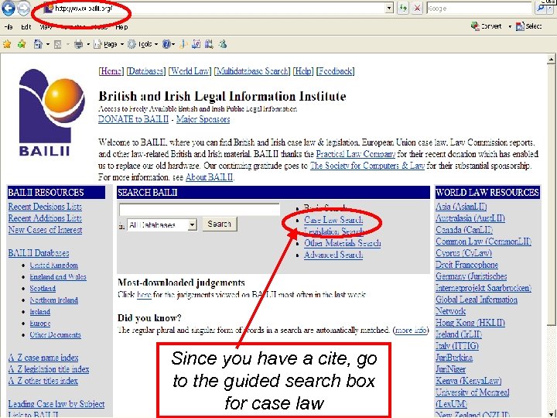This screenshot has width=557, height=418.
Task: Open the Advanced Search link
Action: point(333,255)
